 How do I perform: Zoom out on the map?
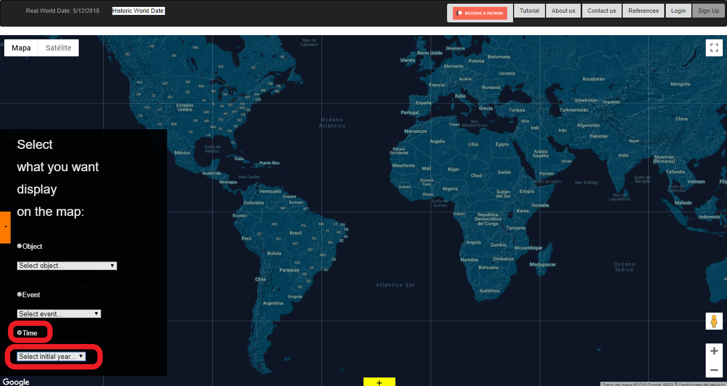click(714, 370)
